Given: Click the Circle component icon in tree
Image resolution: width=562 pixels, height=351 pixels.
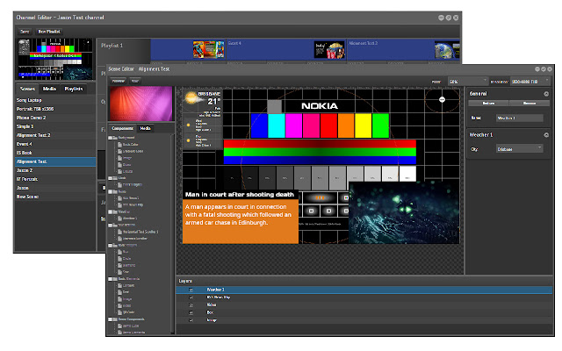Looking at the screenshot, I should pyautogui.click(x=120, y=259).
